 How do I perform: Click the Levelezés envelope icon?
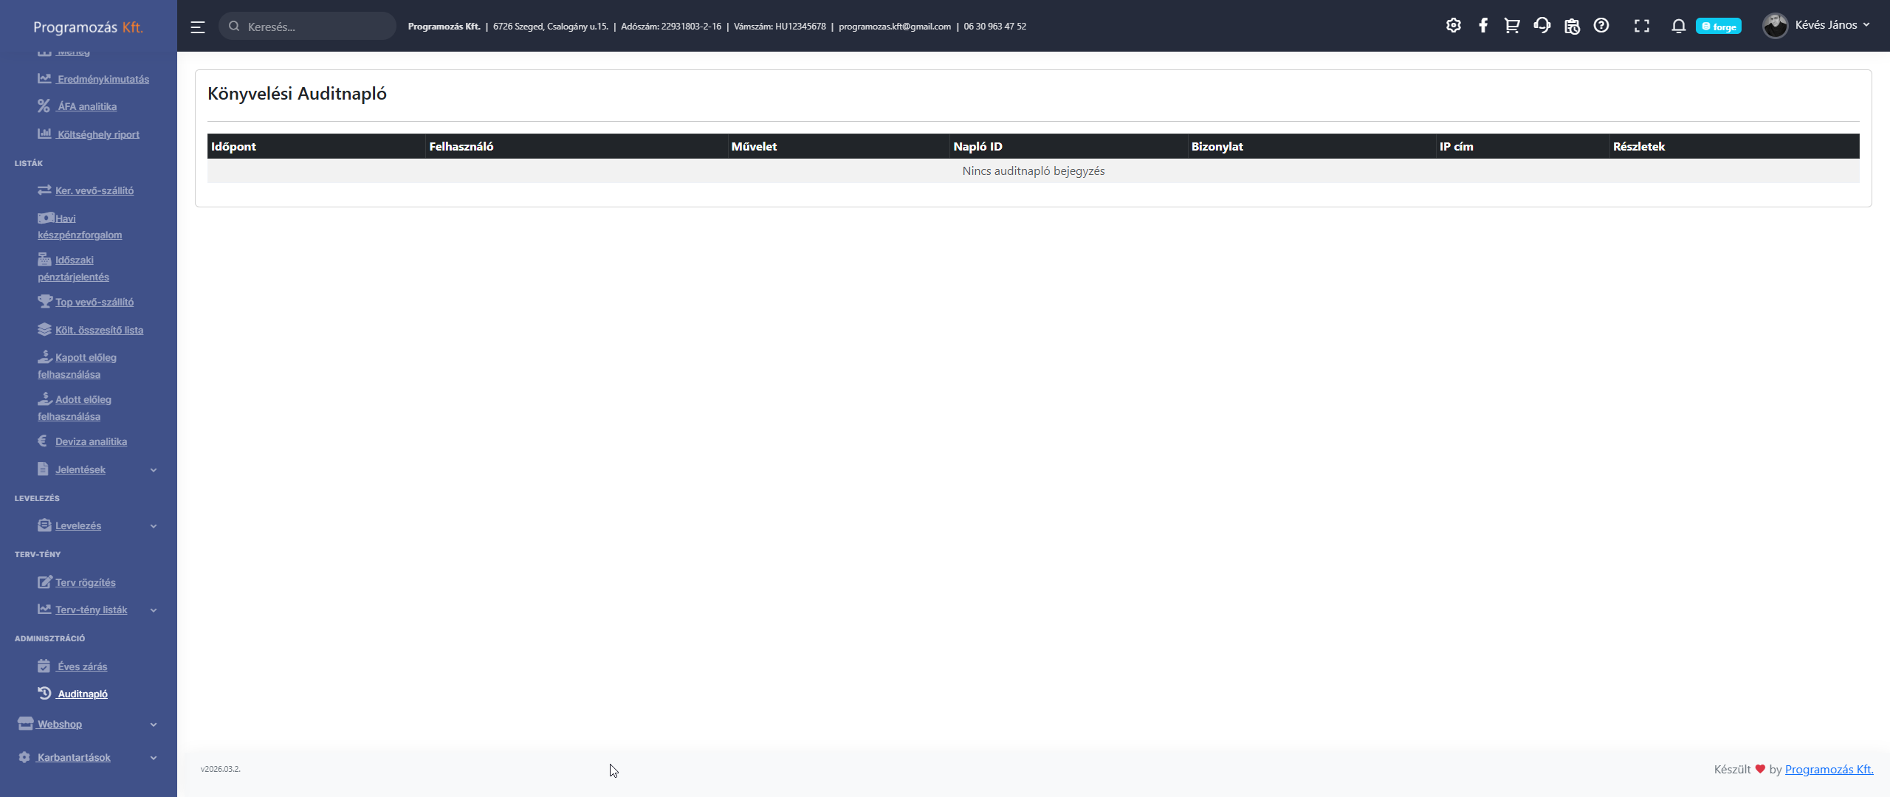[44, 525]
